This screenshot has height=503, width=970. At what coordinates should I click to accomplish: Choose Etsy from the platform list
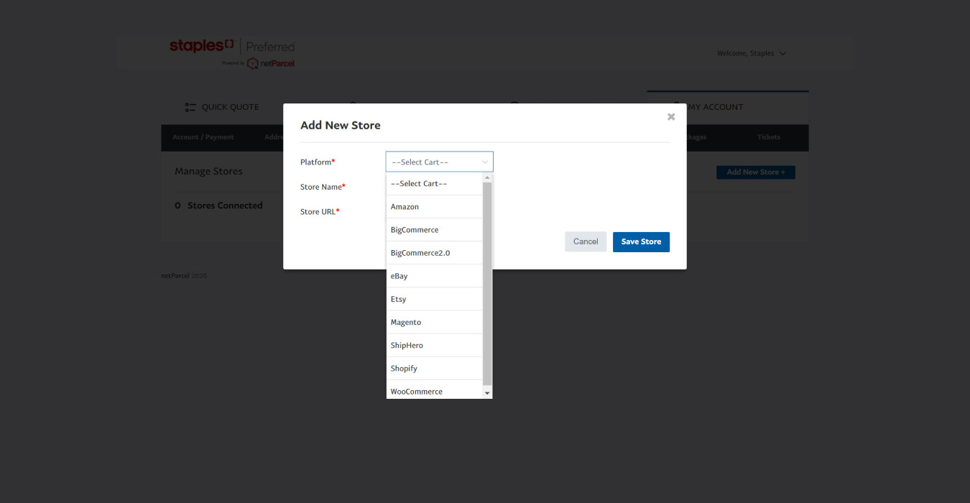(434, 299)
